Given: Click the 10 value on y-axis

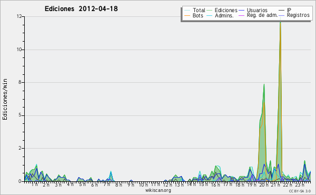Looking at the screenshot, I should [19, 50].
